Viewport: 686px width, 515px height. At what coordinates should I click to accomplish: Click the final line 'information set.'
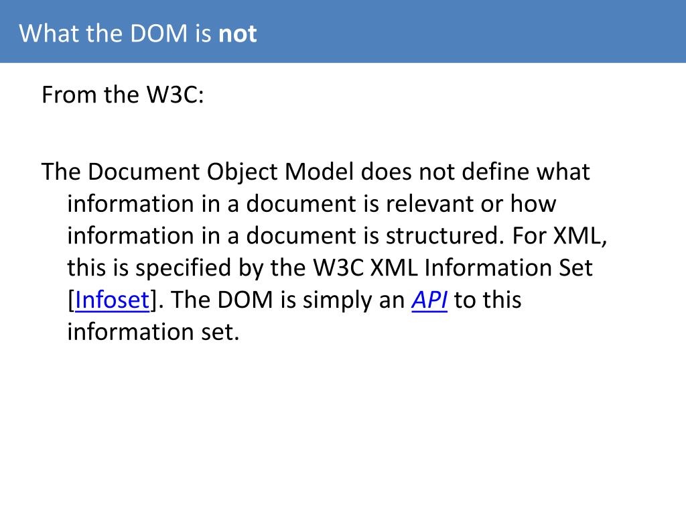coord(153,331)
